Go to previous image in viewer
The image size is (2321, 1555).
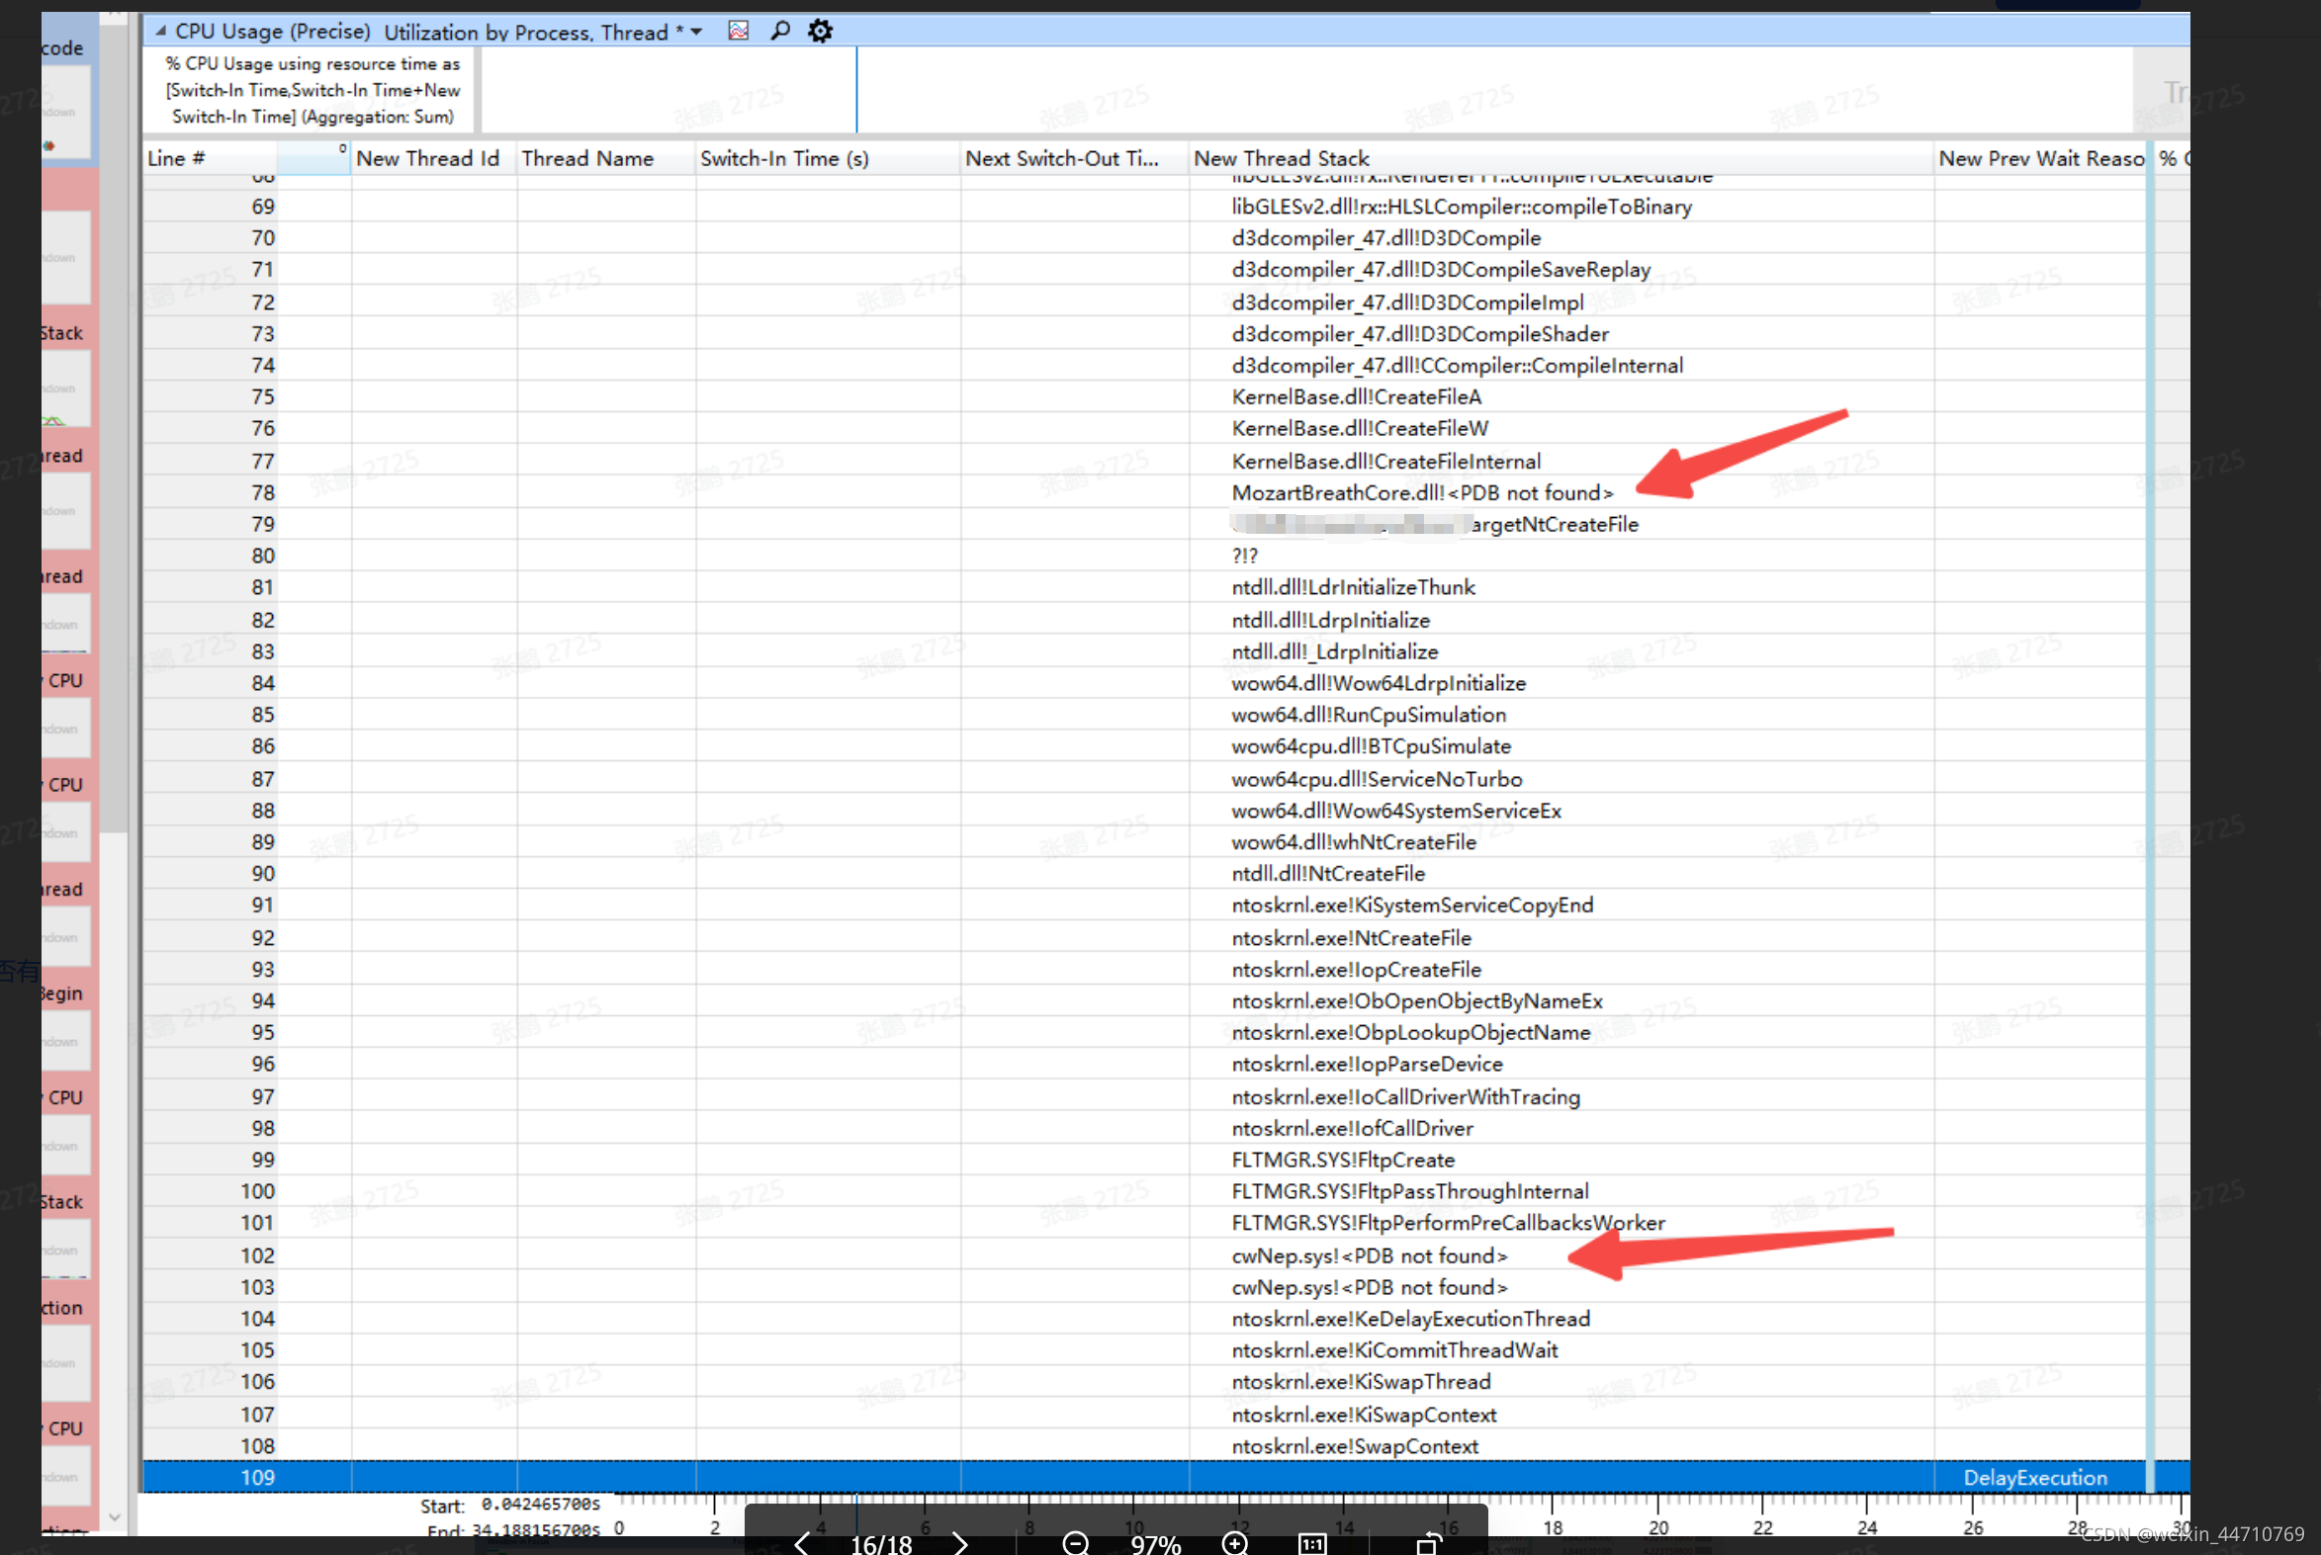tap(801, 1542)
